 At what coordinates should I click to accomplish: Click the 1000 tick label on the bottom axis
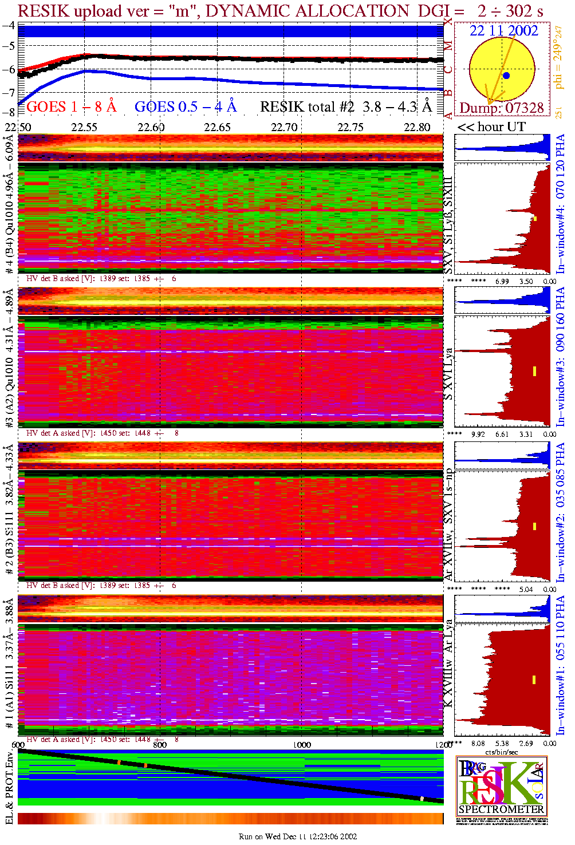(302, 745)
